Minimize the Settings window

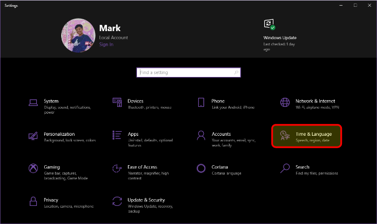click(341, 5)
